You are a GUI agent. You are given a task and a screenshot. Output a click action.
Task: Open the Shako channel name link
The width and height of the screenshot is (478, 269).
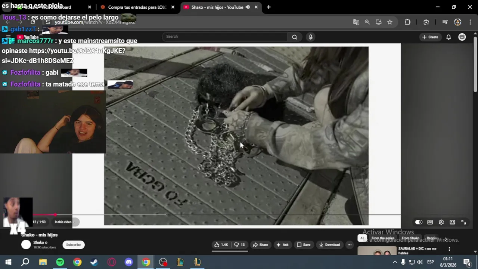(x=38, y=242)
